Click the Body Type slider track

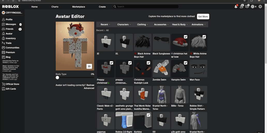75,78
